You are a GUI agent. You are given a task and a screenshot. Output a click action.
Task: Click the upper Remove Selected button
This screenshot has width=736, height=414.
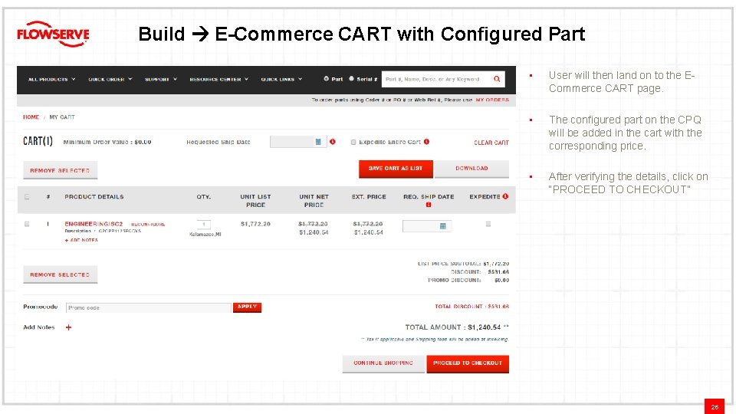click(x=60, y=170)
